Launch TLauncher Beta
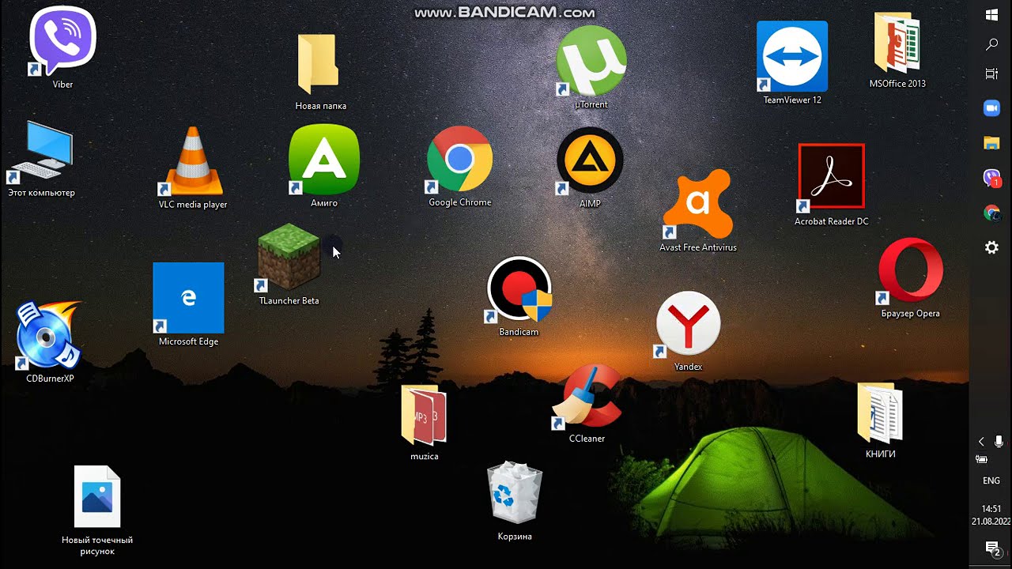This screenshot has width=1012, height=569. click(289, 258)
